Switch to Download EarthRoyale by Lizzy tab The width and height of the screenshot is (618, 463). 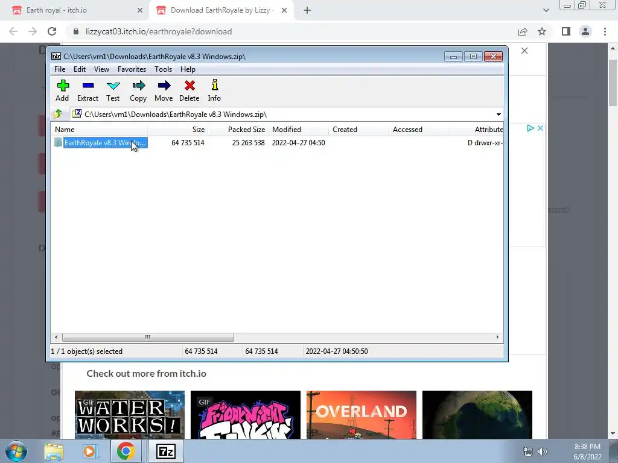tap(220, 10)
